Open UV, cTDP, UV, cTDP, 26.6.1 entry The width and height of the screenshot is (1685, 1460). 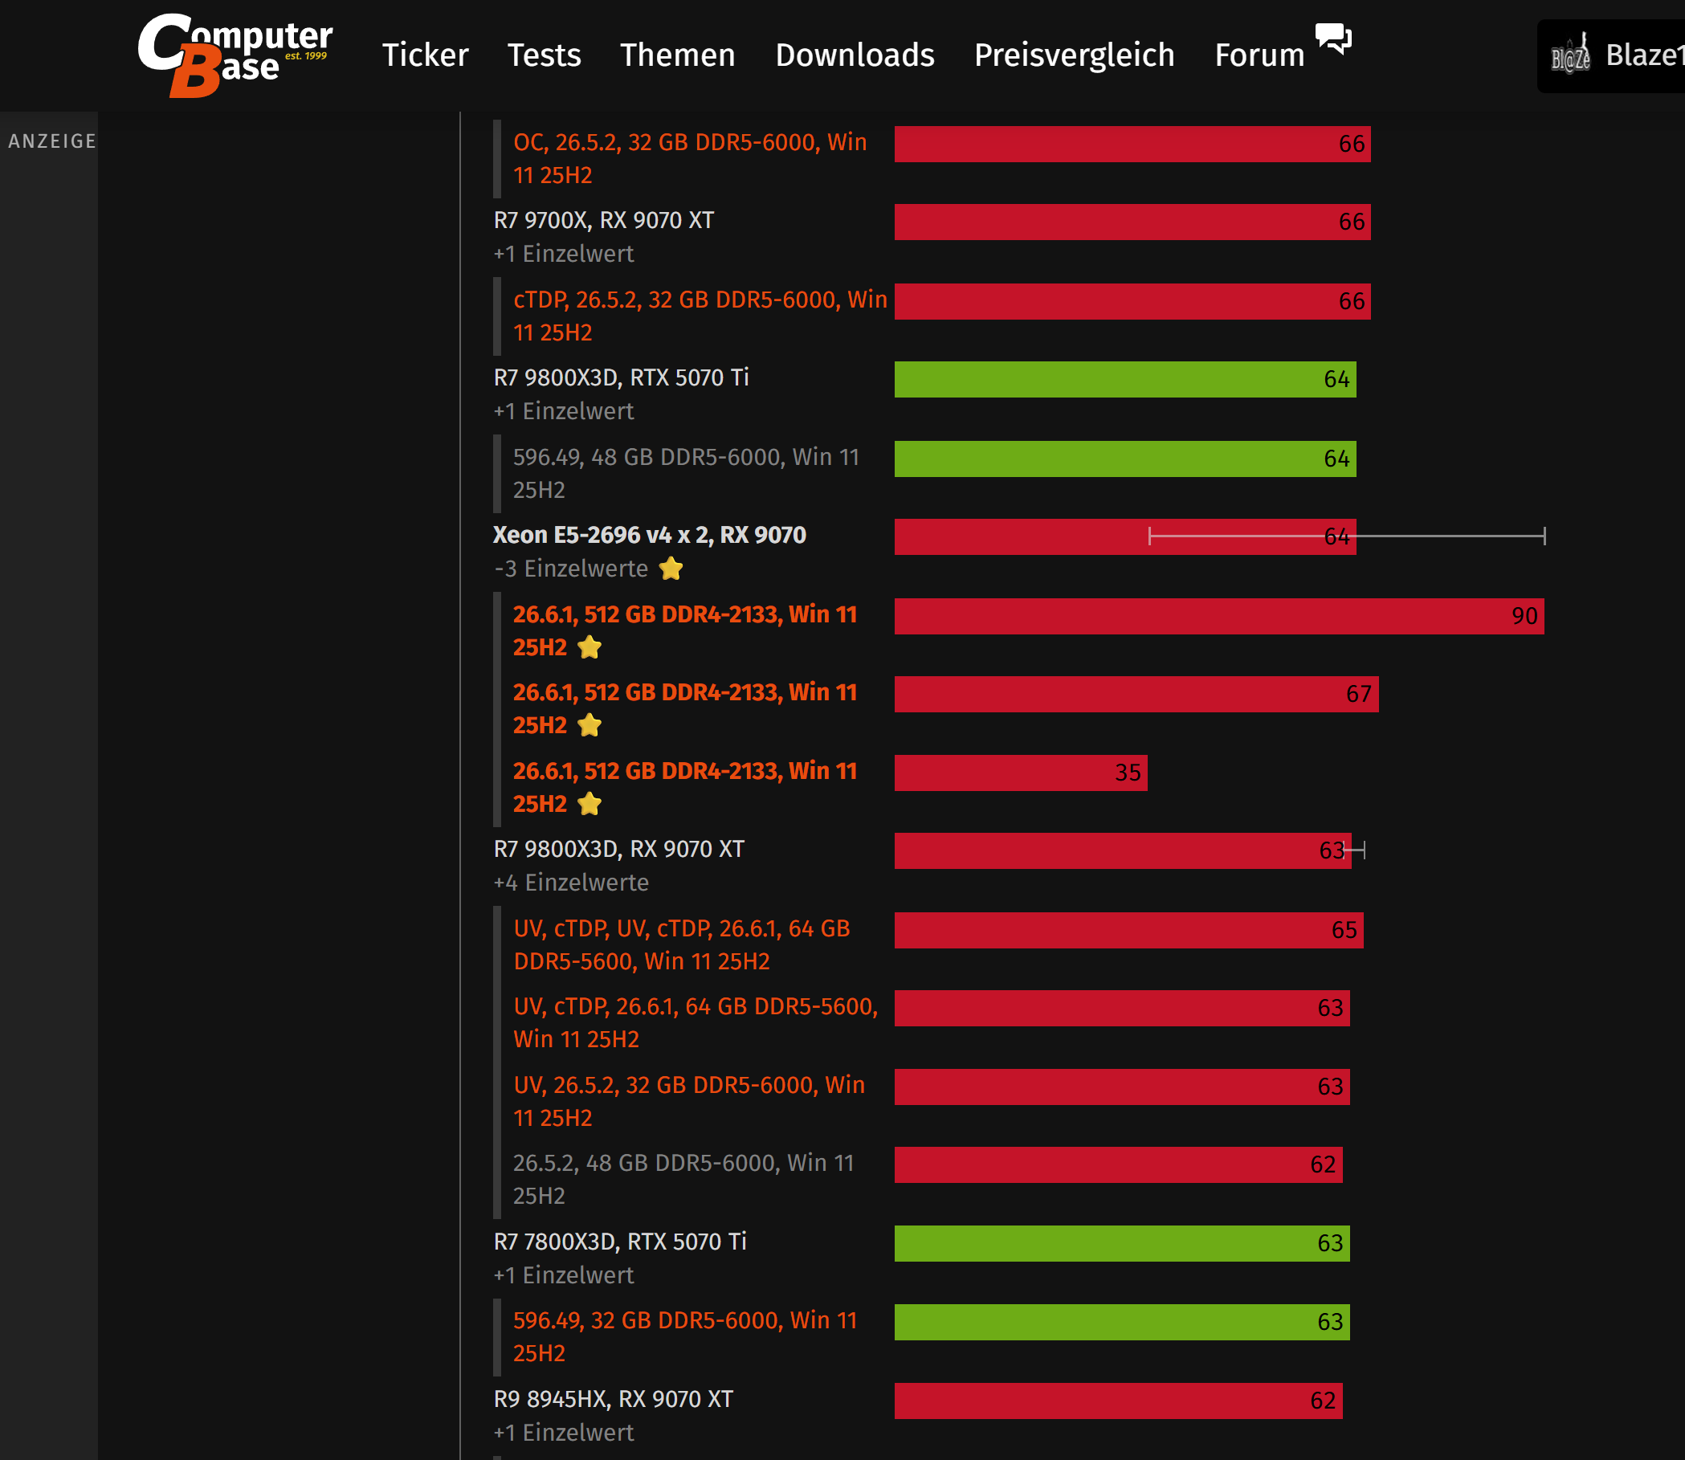682,945
